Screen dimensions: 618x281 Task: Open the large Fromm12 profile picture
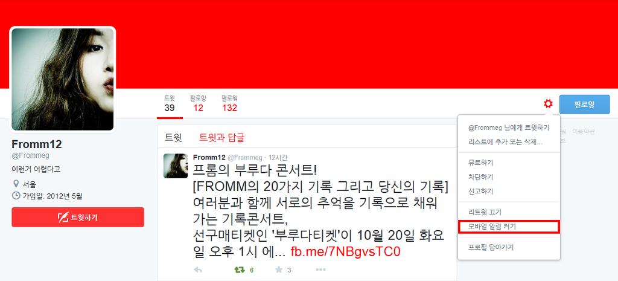62,79
